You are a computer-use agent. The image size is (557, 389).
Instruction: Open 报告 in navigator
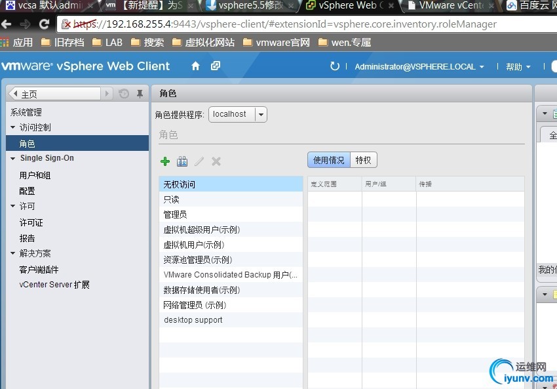pyautogui.click(x=27, y=238)
